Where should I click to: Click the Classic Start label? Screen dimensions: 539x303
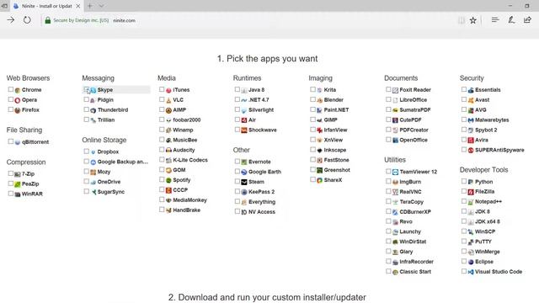415,272
